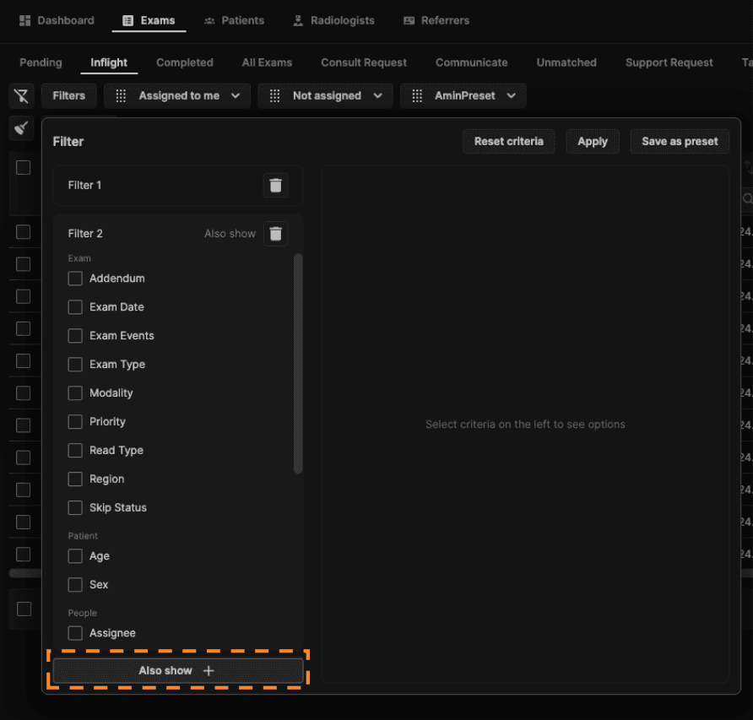753x720 pixels.
Task: Switch to the Pending tab
Action: click(x=41, y=63)
